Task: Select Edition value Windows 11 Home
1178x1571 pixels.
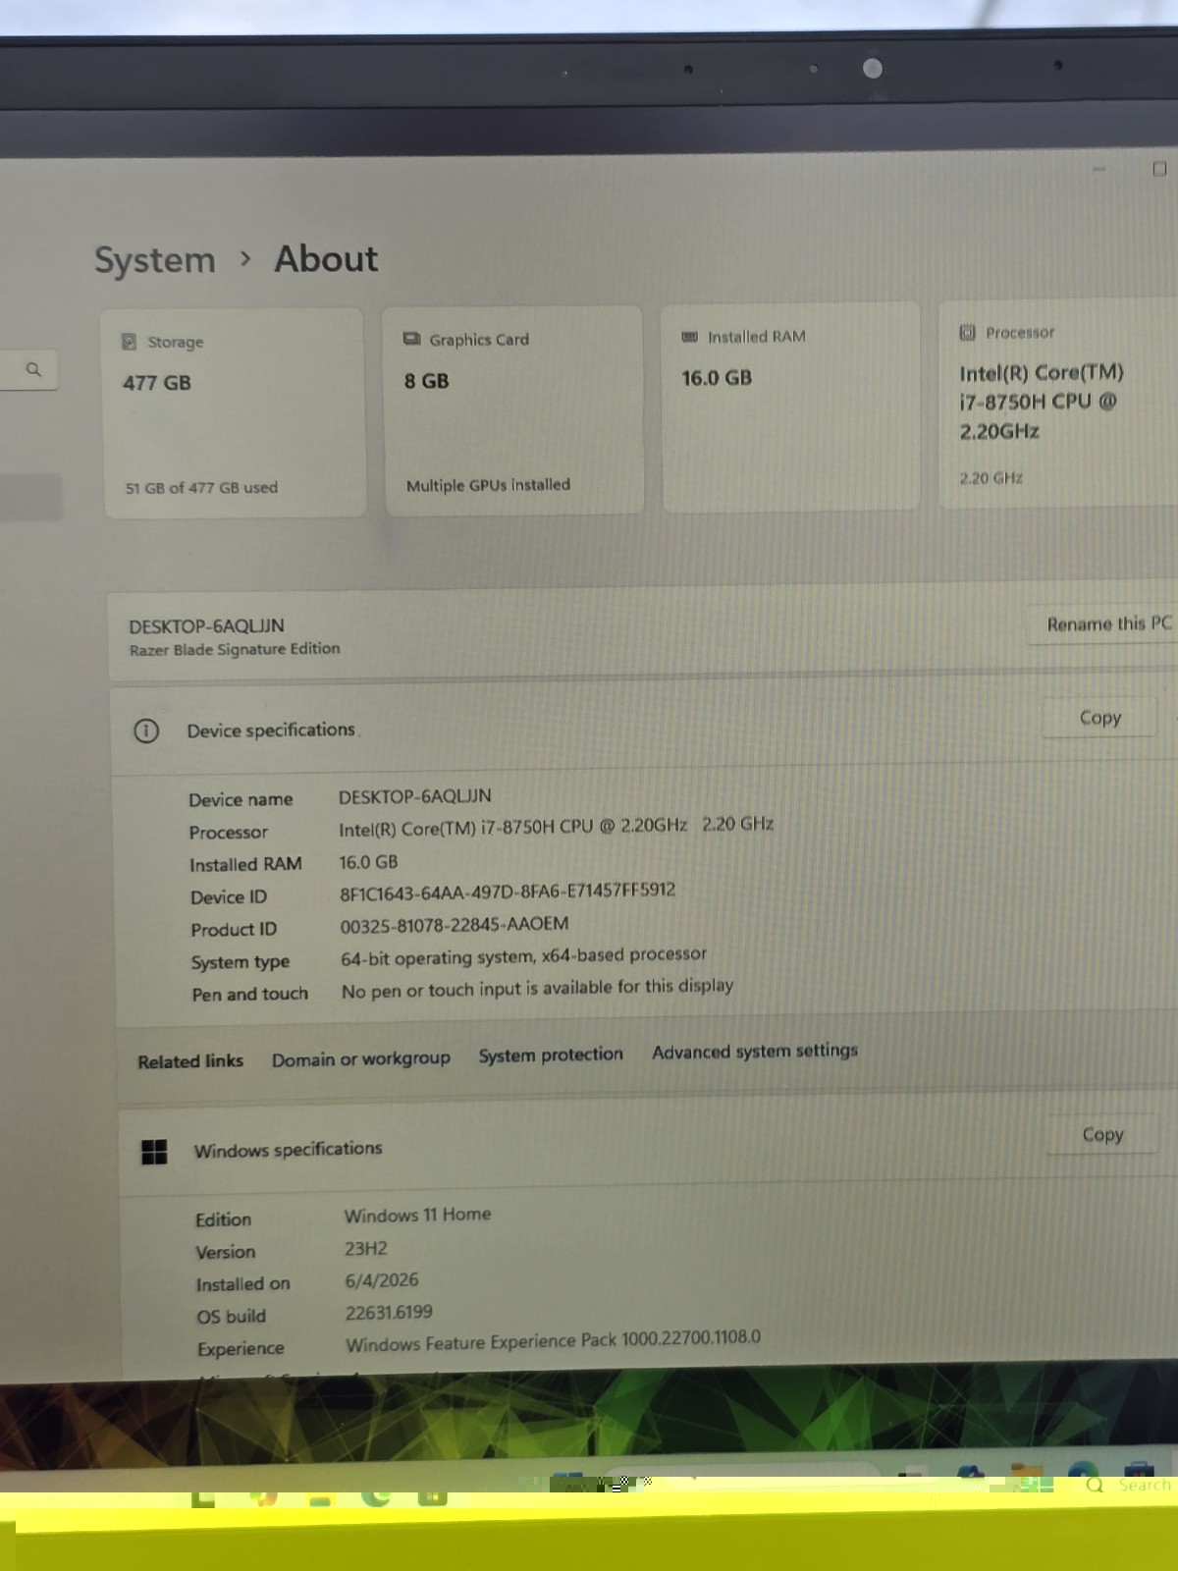Action: [417, 1216]
